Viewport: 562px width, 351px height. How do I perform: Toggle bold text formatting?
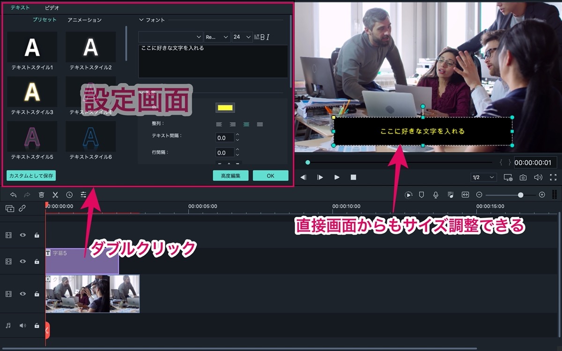262,37
